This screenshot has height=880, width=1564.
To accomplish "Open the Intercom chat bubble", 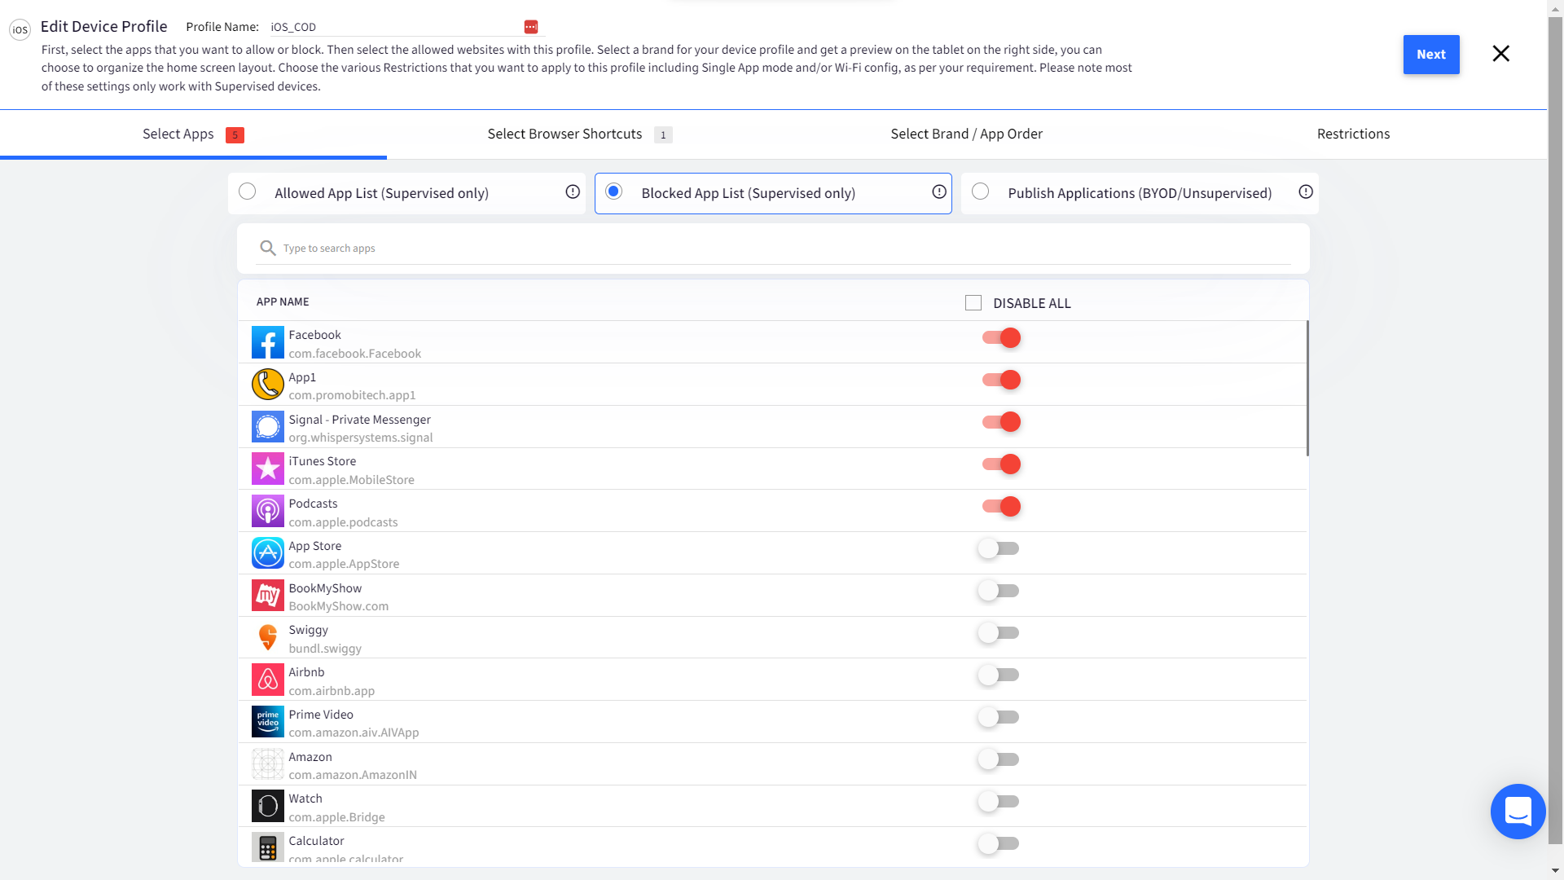I will (x=1517, y=812).
